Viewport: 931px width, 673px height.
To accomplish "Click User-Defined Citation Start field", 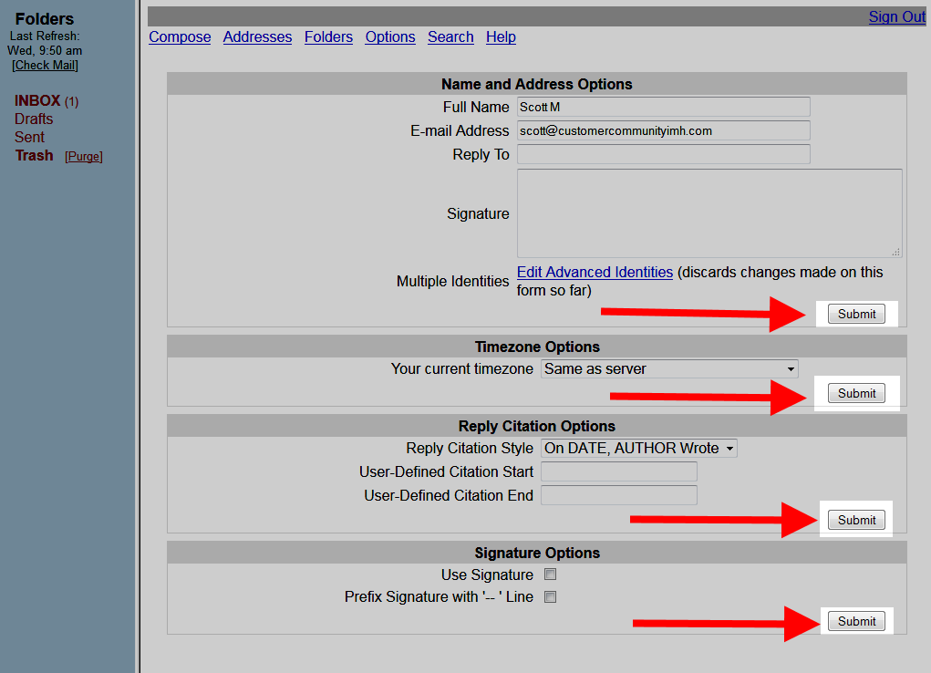I will click(618, 471).
